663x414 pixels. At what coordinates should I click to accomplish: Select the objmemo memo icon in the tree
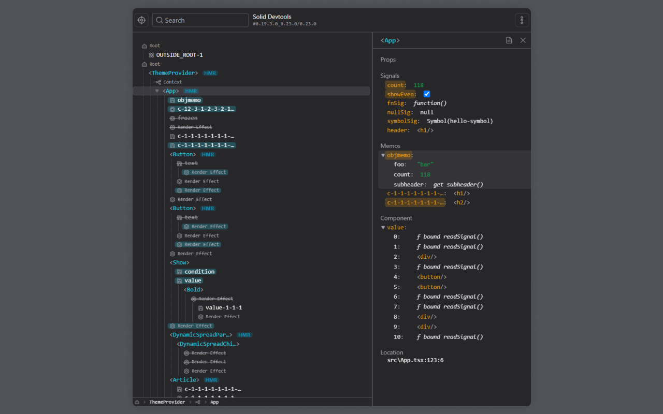172,100
